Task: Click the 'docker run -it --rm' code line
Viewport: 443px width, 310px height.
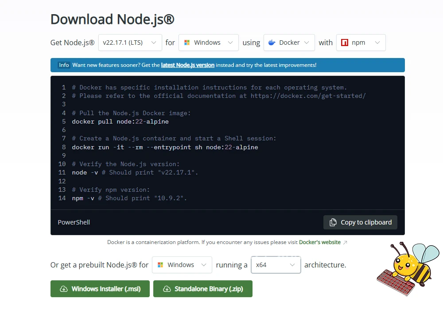Action: pos(165,147)
